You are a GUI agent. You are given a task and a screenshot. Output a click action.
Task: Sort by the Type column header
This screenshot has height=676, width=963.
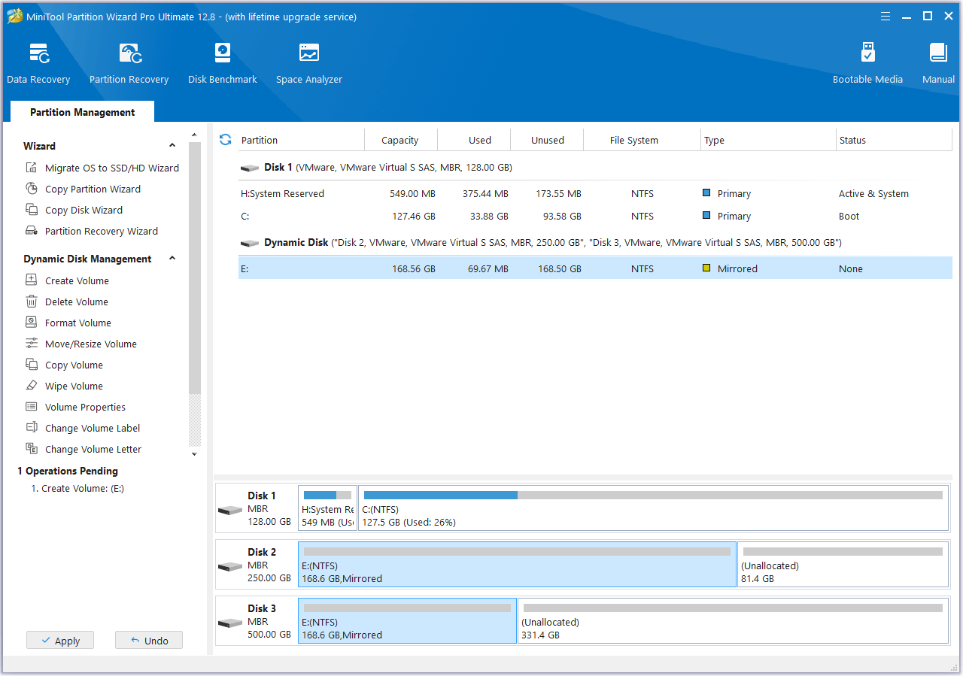(768, 140)
